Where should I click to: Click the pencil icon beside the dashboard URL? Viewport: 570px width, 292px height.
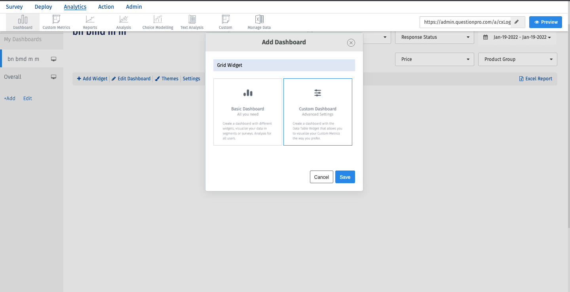517,22
